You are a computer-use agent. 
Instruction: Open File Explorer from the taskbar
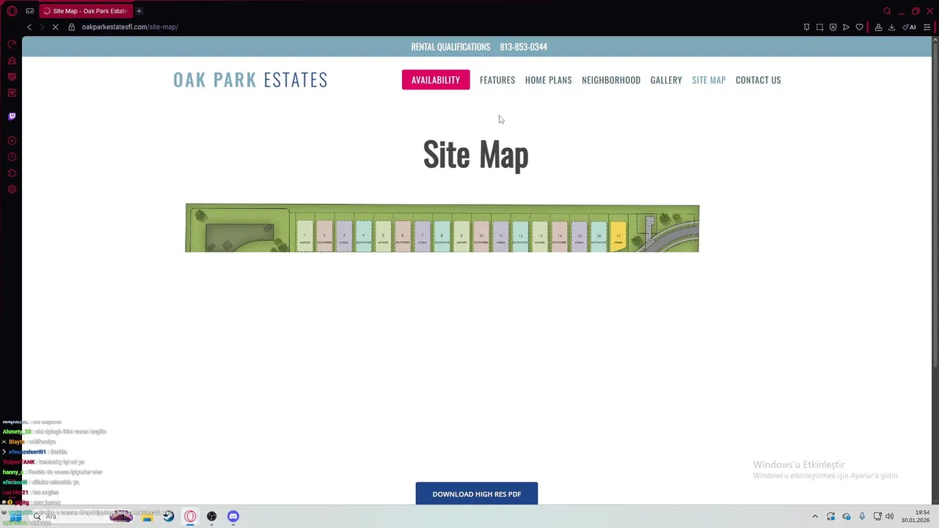[147, 516]
